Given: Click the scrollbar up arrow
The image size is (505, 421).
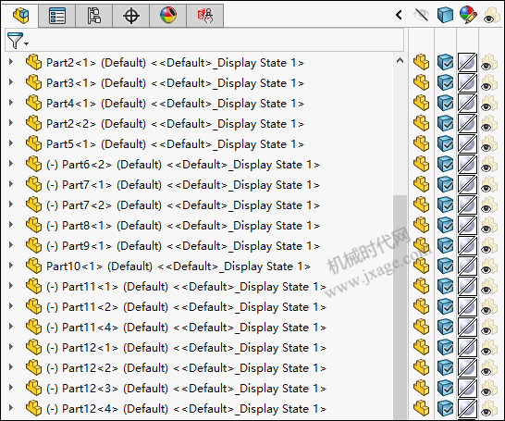Looking at the screenshot, I should pos(400,60).
